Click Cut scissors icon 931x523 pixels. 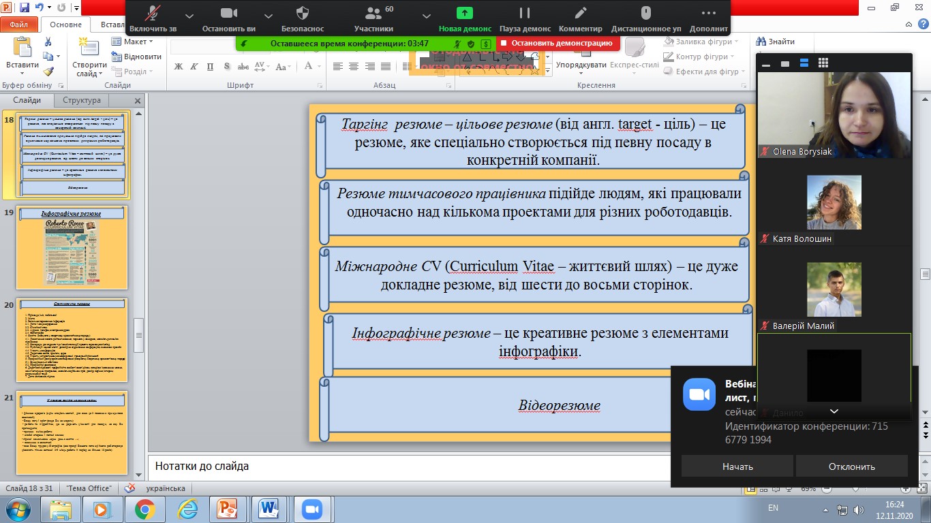coord(48,42)
